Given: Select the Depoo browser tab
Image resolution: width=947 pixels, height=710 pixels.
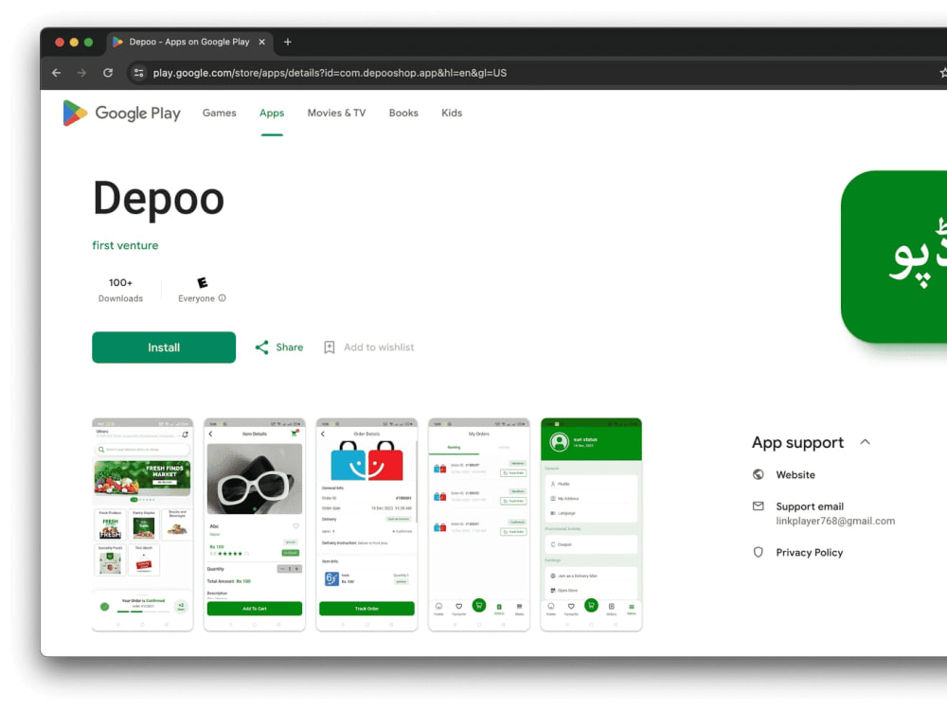Looking at the screenshot, I should (190, 42).
